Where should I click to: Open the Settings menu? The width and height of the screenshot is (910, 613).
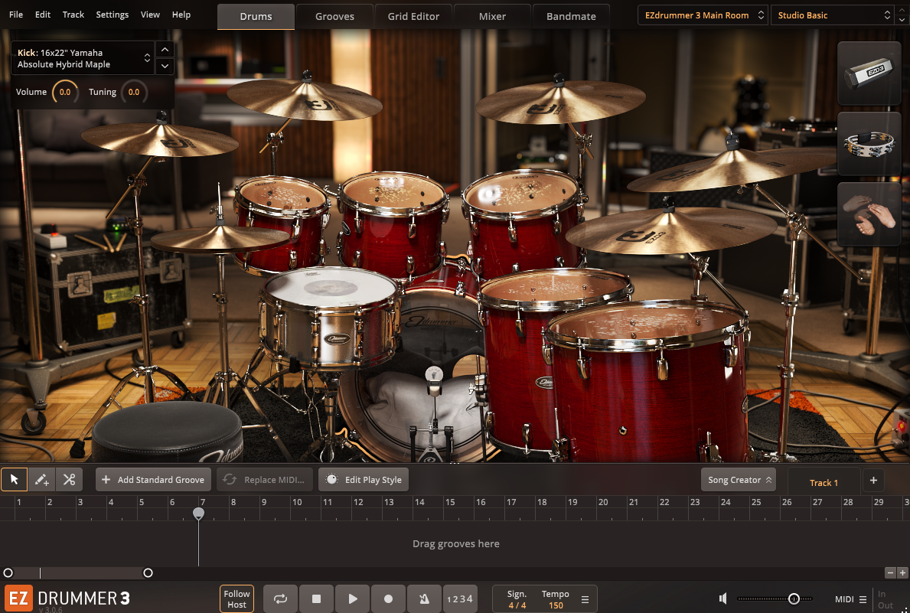pyautogui.click(x=112, y=14)
